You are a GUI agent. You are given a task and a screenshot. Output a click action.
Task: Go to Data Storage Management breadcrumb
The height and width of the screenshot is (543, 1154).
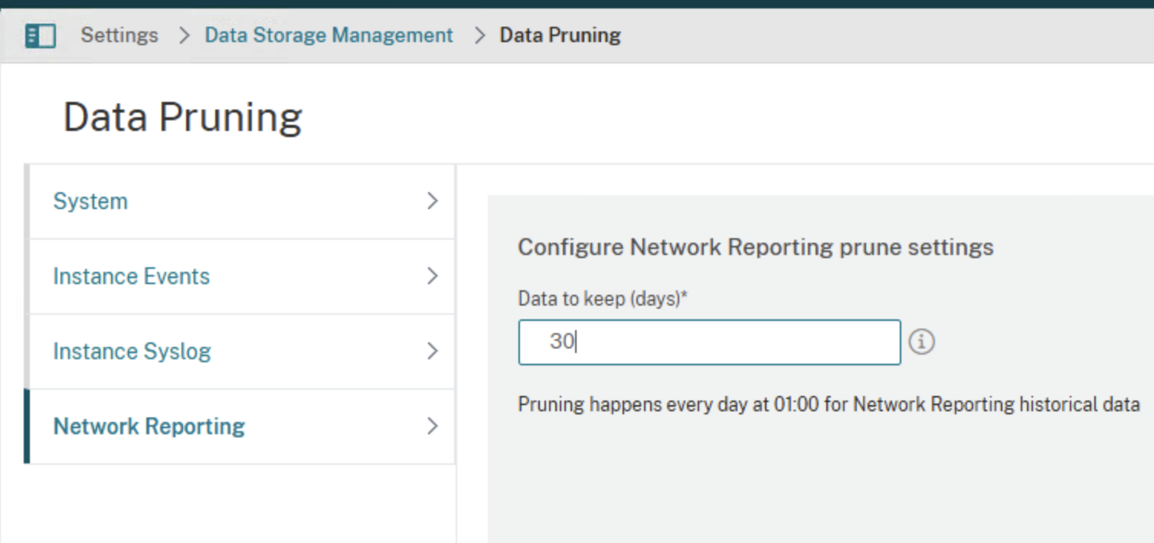coord(329,35)
